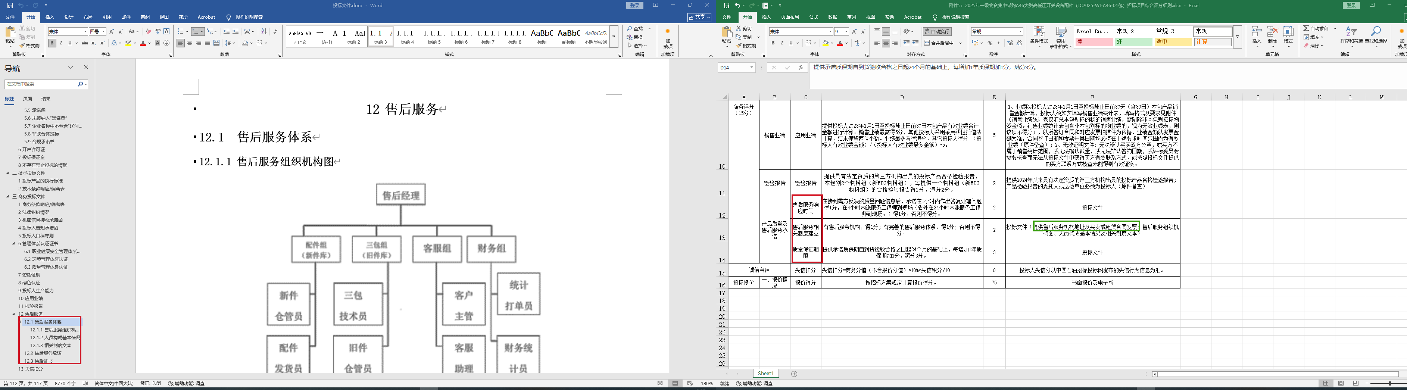Image resolution: width=1407 pixels, height=390 pixels.
Task: Click the Format Painter in Word ribbon
Action: pyautogui.click(x=29, y=46)
